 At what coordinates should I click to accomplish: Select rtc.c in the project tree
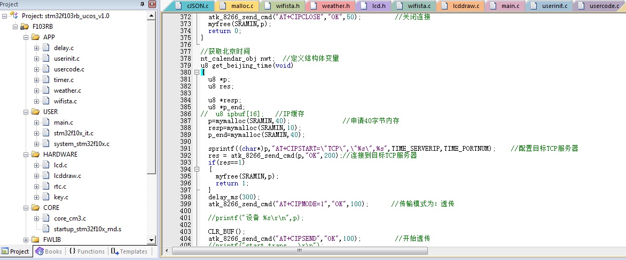[x=60, y=186]
